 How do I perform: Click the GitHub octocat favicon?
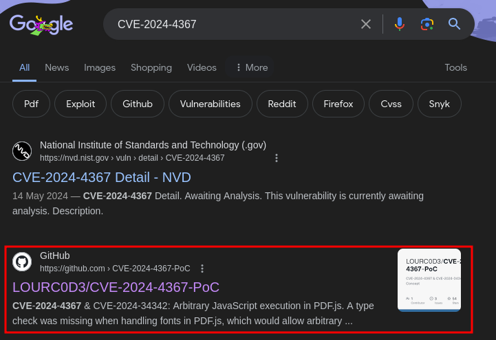(x=22, y=262)
